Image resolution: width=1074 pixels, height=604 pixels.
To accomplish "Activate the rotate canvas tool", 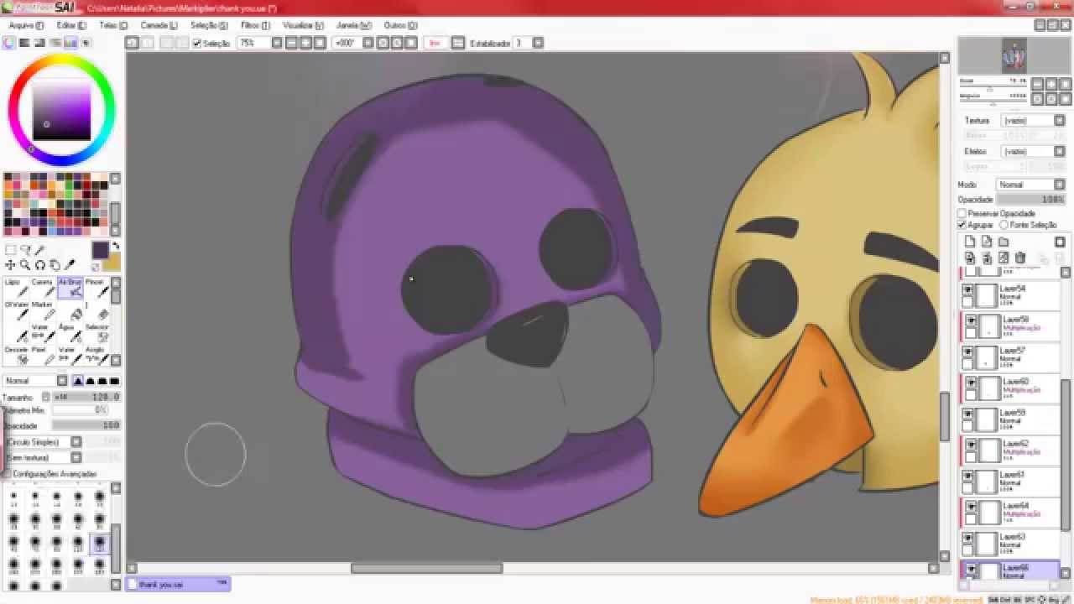I will (39, 265).
